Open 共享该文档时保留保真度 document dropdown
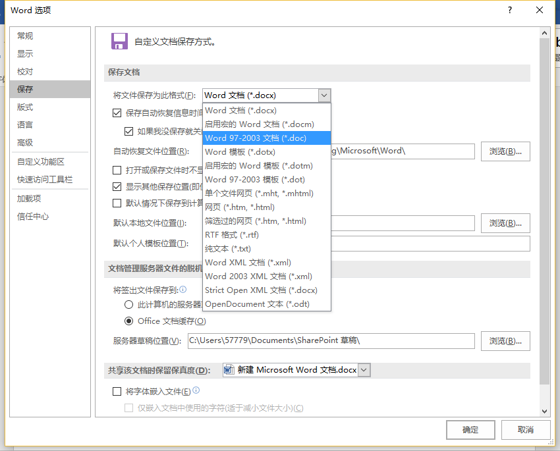The width and height of the screenshot is (560, 451). coord(364,370)
